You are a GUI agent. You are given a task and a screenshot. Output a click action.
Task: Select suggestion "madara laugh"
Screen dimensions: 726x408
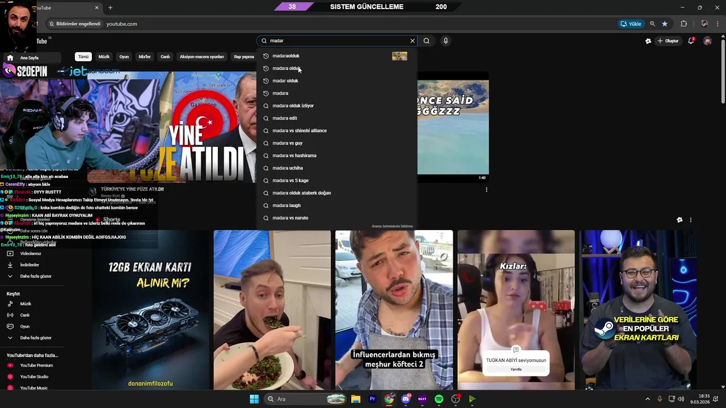[337, 205]
